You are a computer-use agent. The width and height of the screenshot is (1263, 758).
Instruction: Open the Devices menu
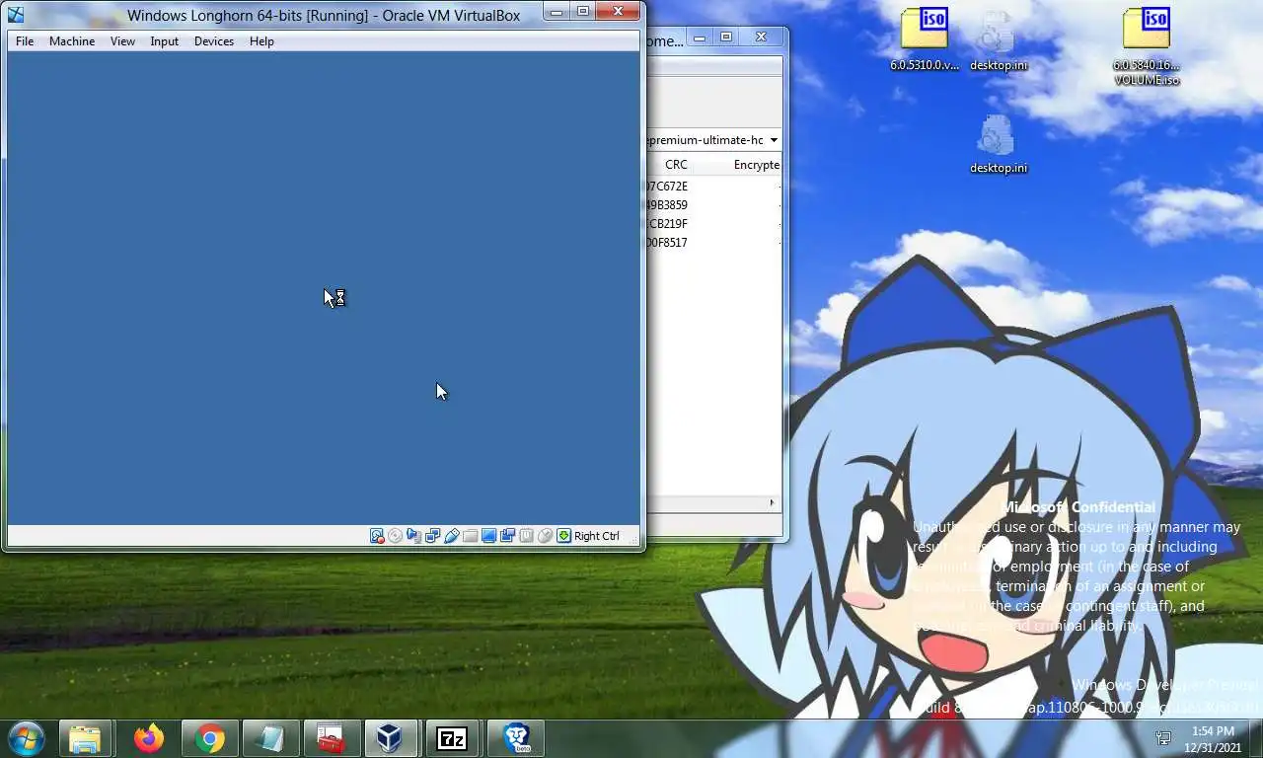[x=214, y=41]
